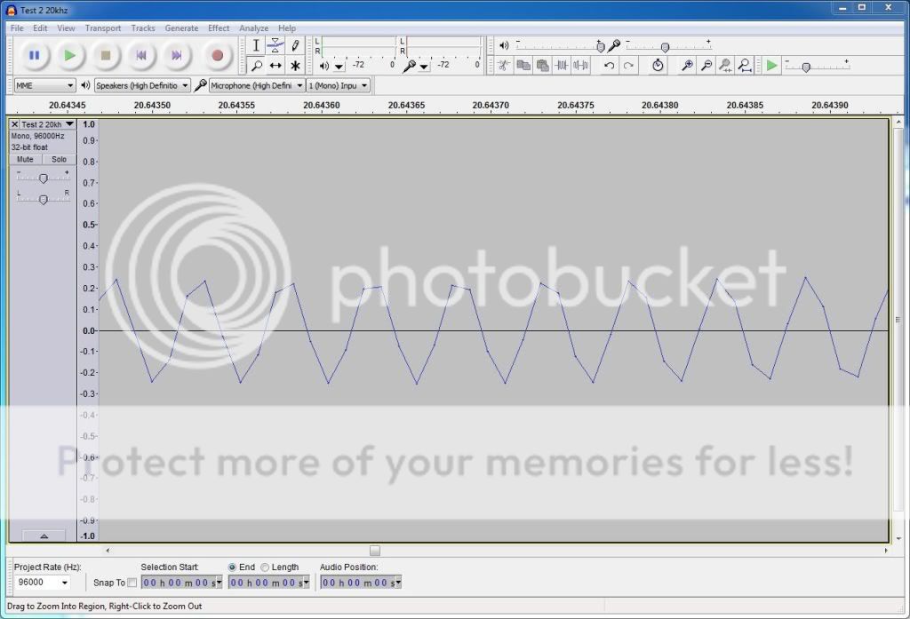This screenshot has height=619, width=910.
Task: Click the Sync-Lock clock icon
Action: point(658,66)
